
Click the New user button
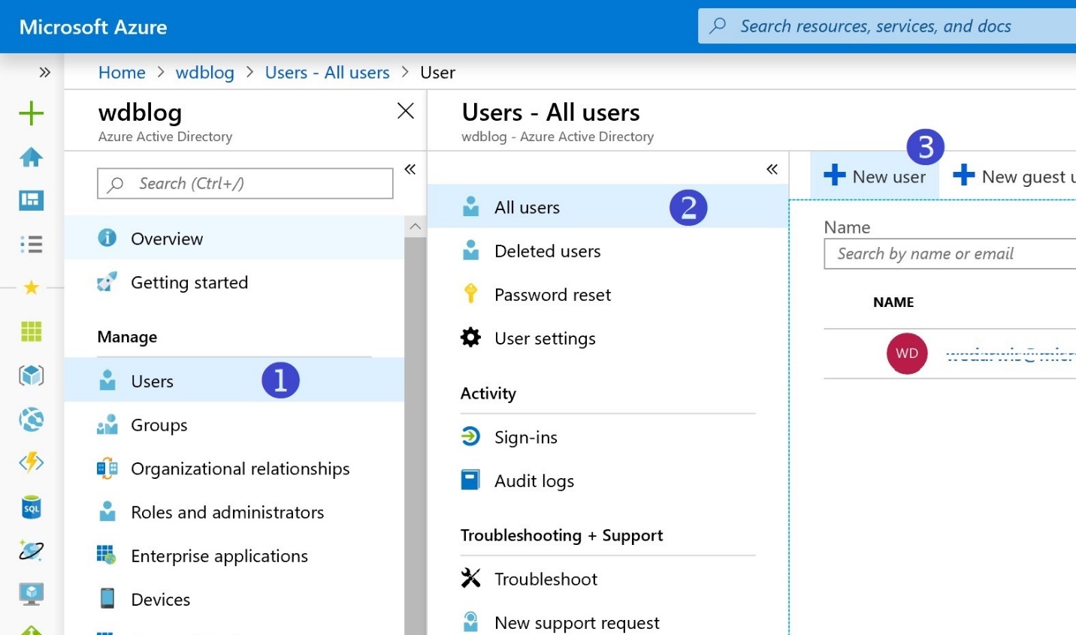[x=875, y=176]
